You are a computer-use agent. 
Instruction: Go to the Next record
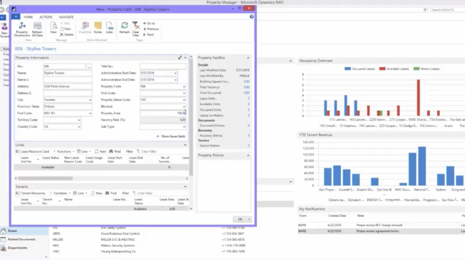pos(148,35)
